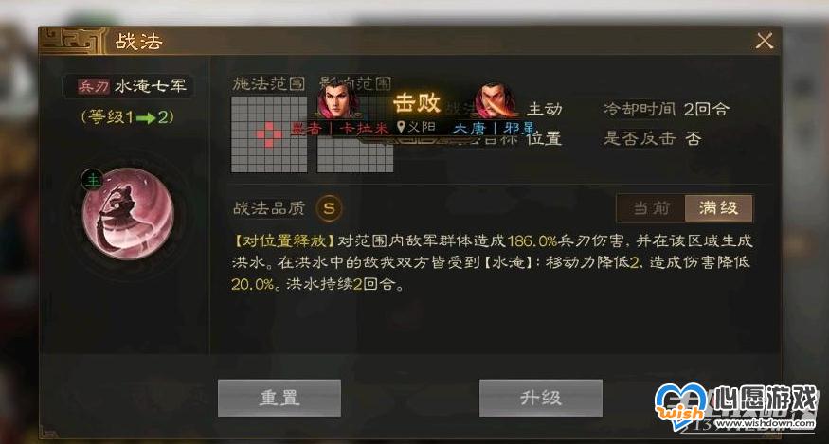
Task: Click the 影响范围 grid
Action: (355, 134)
